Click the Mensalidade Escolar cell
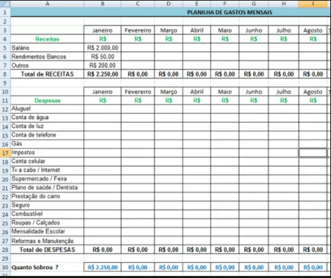 coord(48,232)
